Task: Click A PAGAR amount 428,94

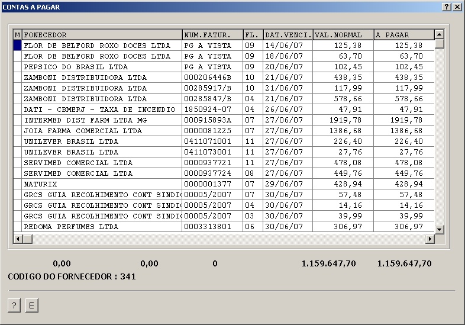Action: coord(409,184)
